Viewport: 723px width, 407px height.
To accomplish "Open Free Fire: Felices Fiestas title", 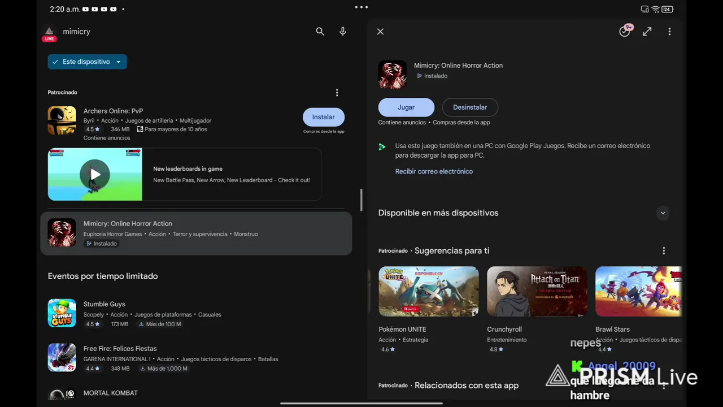I will [x=120, y=349].
